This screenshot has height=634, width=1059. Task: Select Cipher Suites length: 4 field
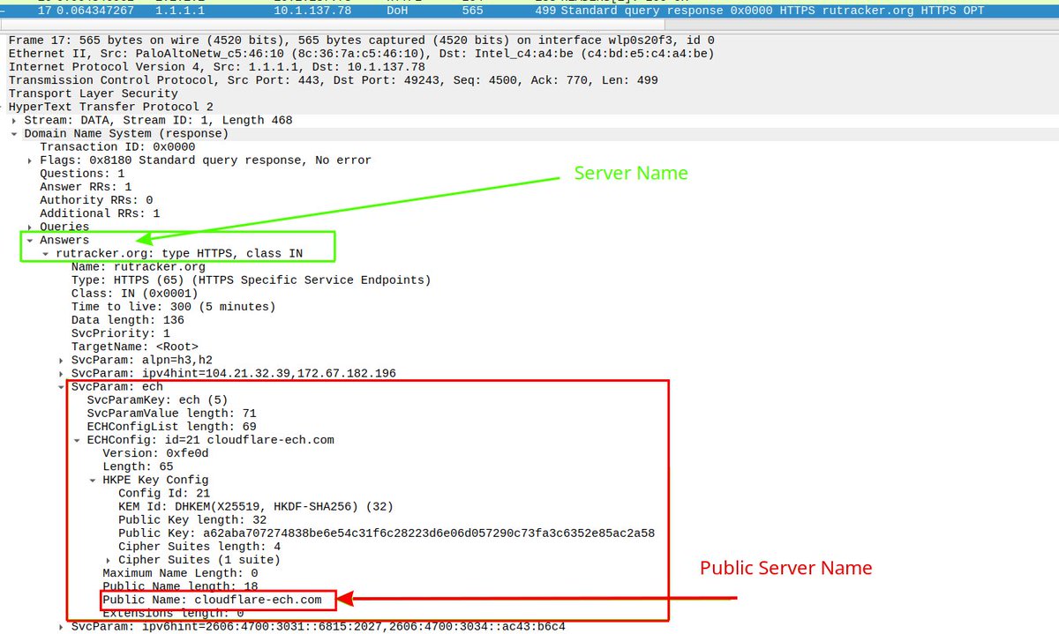tap(200, 547)
